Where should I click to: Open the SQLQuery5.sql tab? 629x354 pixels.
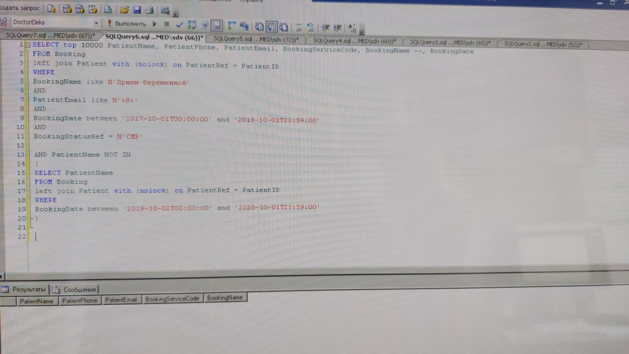click(256, 39)
